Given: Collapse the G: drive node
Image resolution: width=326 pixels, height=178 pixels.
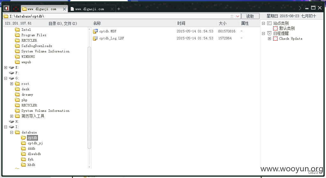Looking at the screenshot, I should (x=6, y=78).
